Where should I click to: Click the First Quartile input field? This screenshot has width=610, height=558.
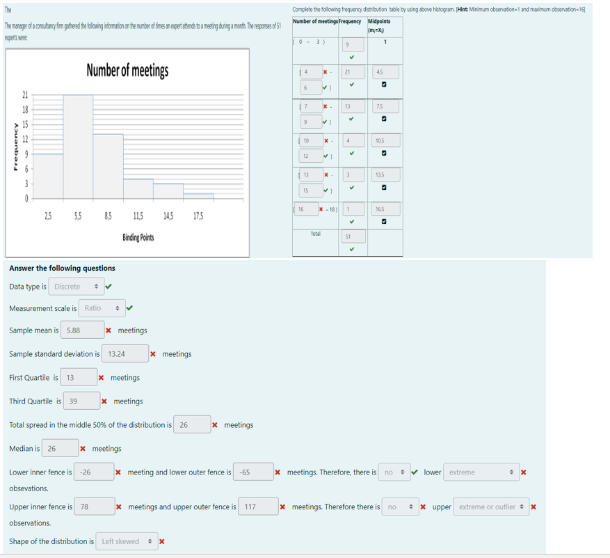pos(79,377)
